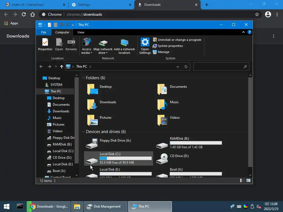Switch to the large icons view icon
The height and width of the screenshot is (212, 283).
pos(248,181)
